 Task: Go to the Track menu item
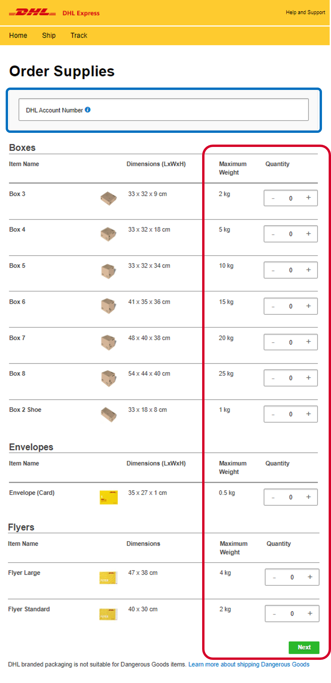pyautogui.click(x=79, y=36)
